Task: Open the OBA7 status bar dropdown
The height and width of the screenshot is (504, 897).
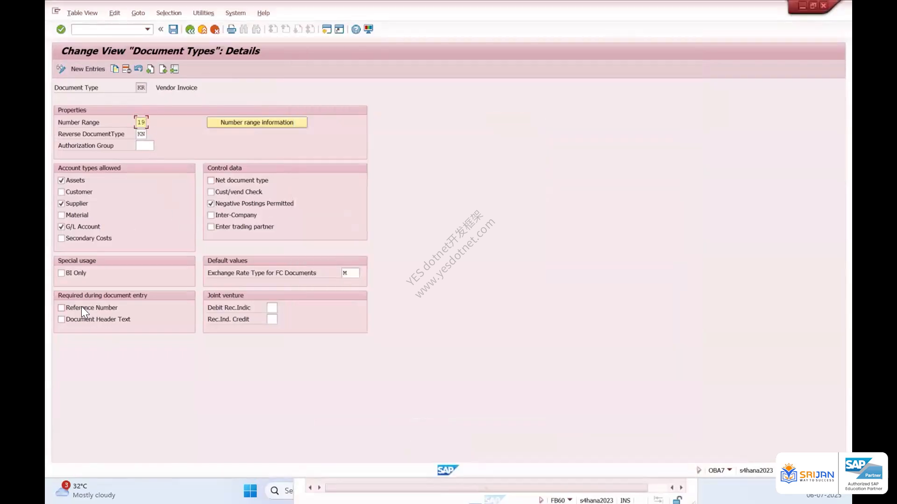Action: point(729,470)
